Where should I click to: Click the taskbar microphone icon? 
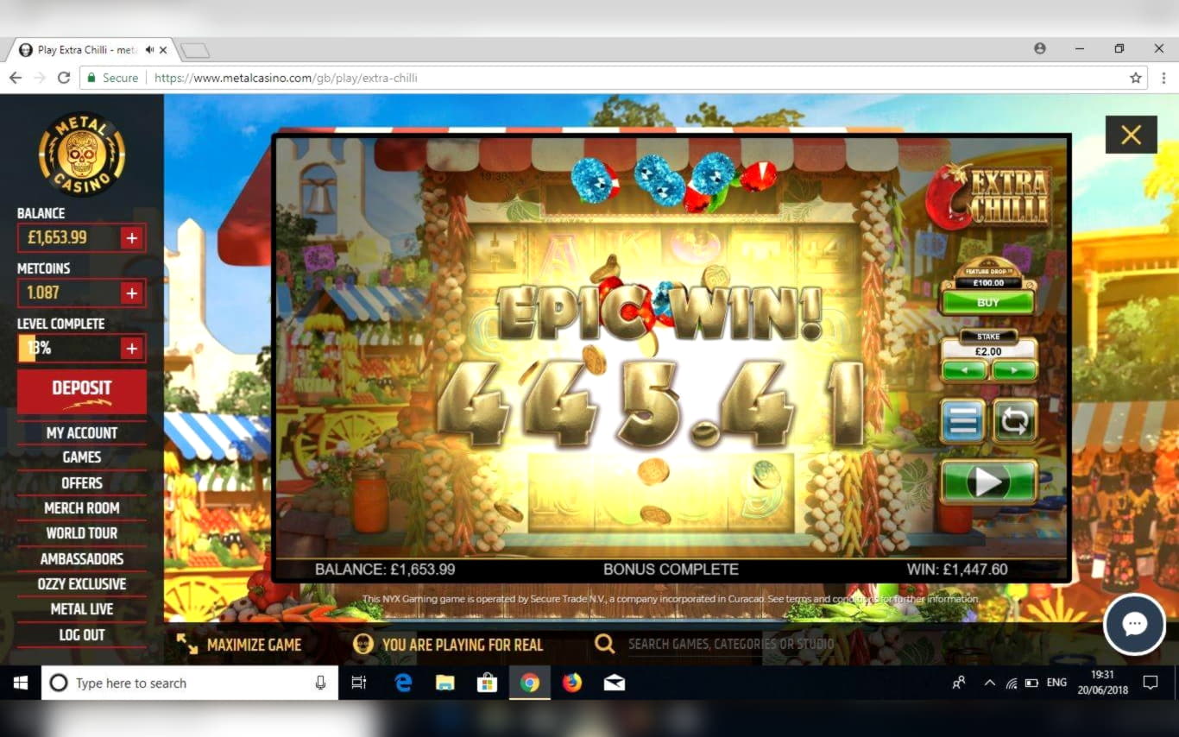(x=320, y=683)
